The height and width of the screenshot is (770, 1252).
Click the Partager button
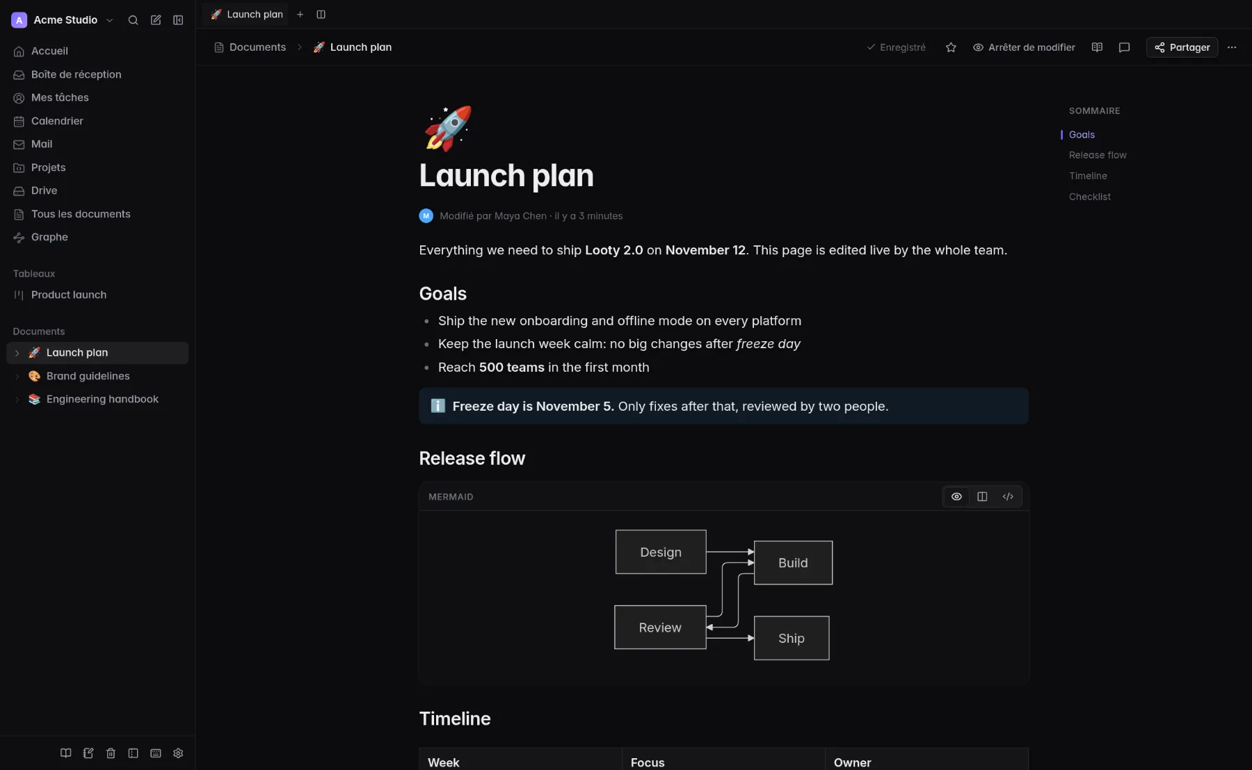click(x=1182, y=47)
